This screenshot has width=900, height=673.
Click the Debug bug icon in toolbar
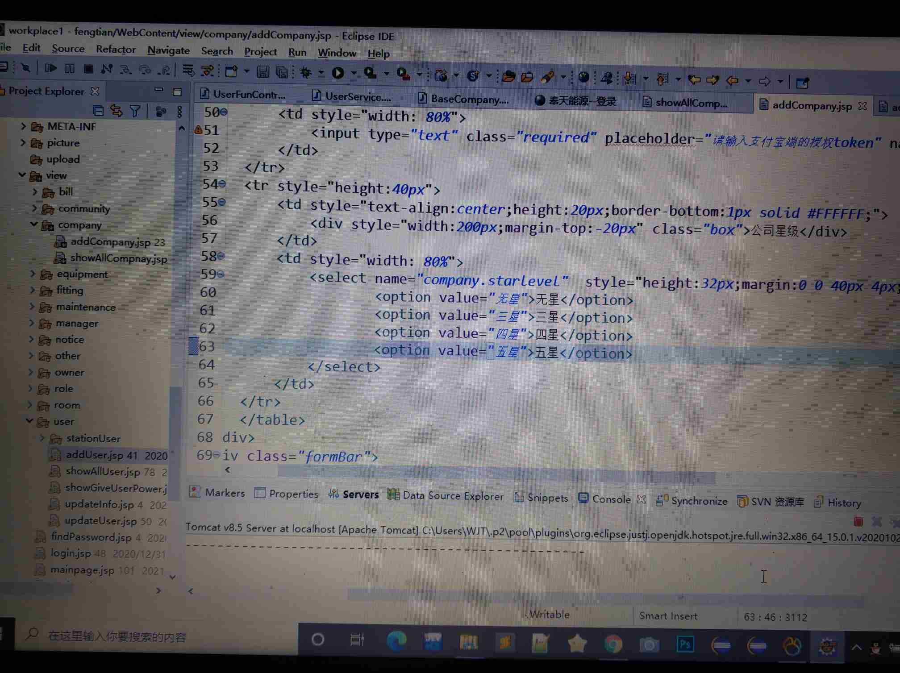pos(306,72)
